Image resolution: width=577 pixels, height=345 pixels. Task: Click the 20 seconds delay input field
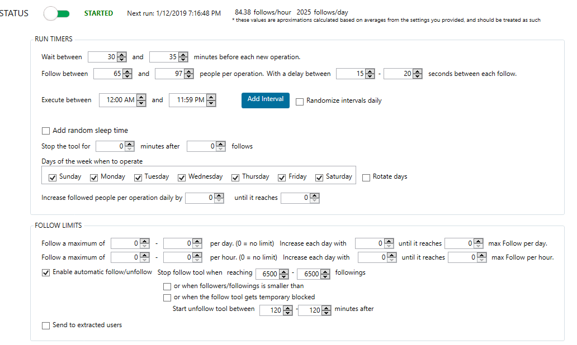click(x=398, y=74)
